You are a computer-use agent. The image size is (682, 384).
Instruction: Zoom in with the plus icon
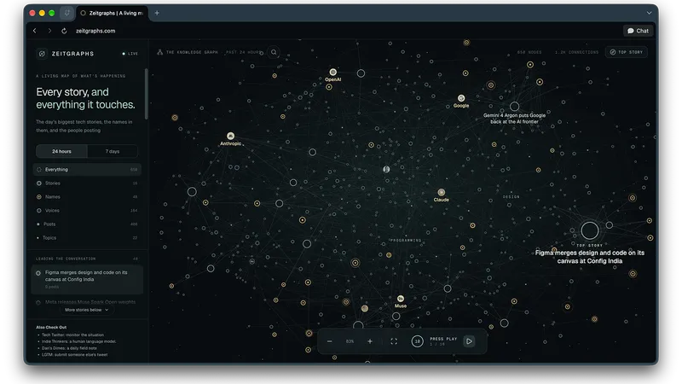pyautogui.click(x=370, y=341)
